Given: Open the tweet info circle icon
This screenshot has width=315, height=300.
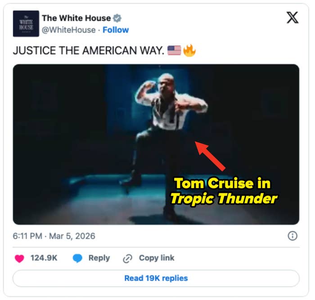Looking at the screenshot, I should pos(292,236).
